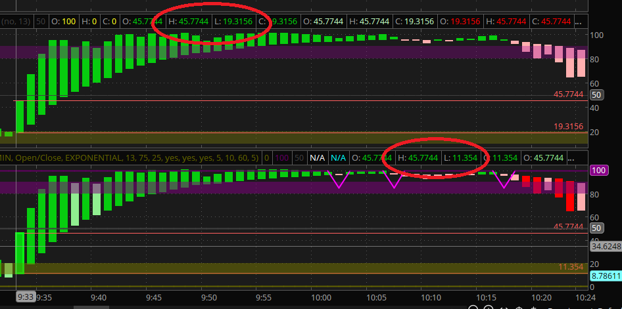
Task: Select the purple 100 level badge on lower axis
Action: point(598,170)
